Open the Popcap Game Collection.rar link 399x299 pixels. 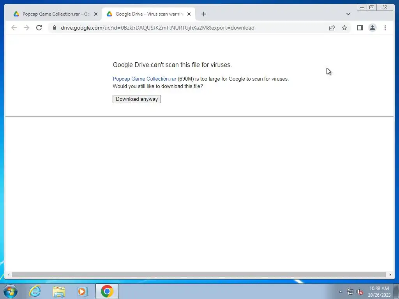coord(145,79)
